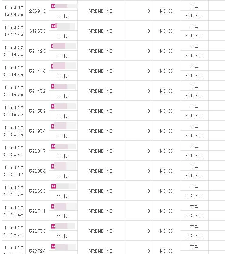Click AIRBNB INC merchant in row 591974

[100, 131]
